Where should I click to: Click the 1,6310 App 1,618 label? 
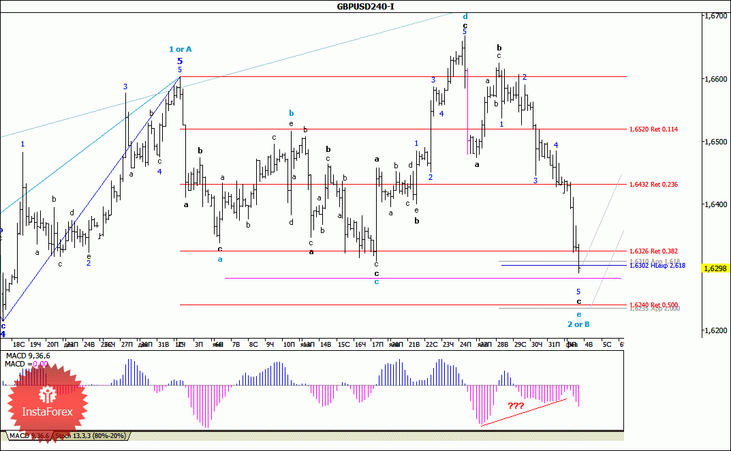pos(655,261)
